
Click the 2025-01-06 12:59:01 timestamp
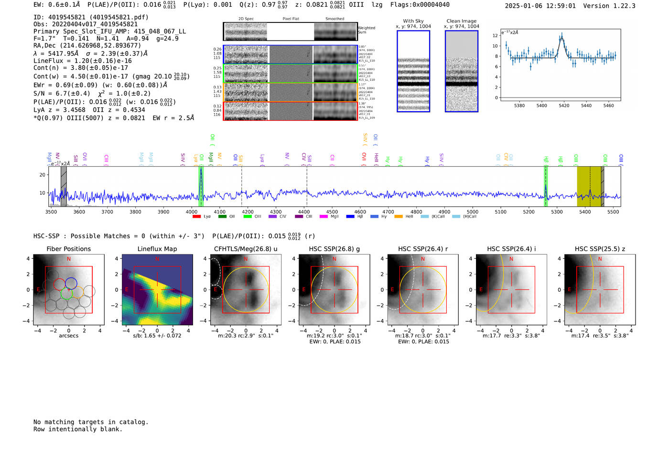[x=540, y=6]
